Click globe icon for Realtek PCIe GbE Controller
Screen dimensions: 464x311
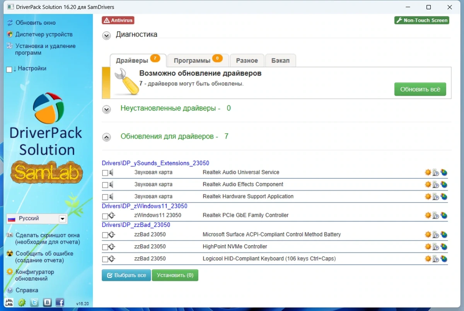point(444,215)
